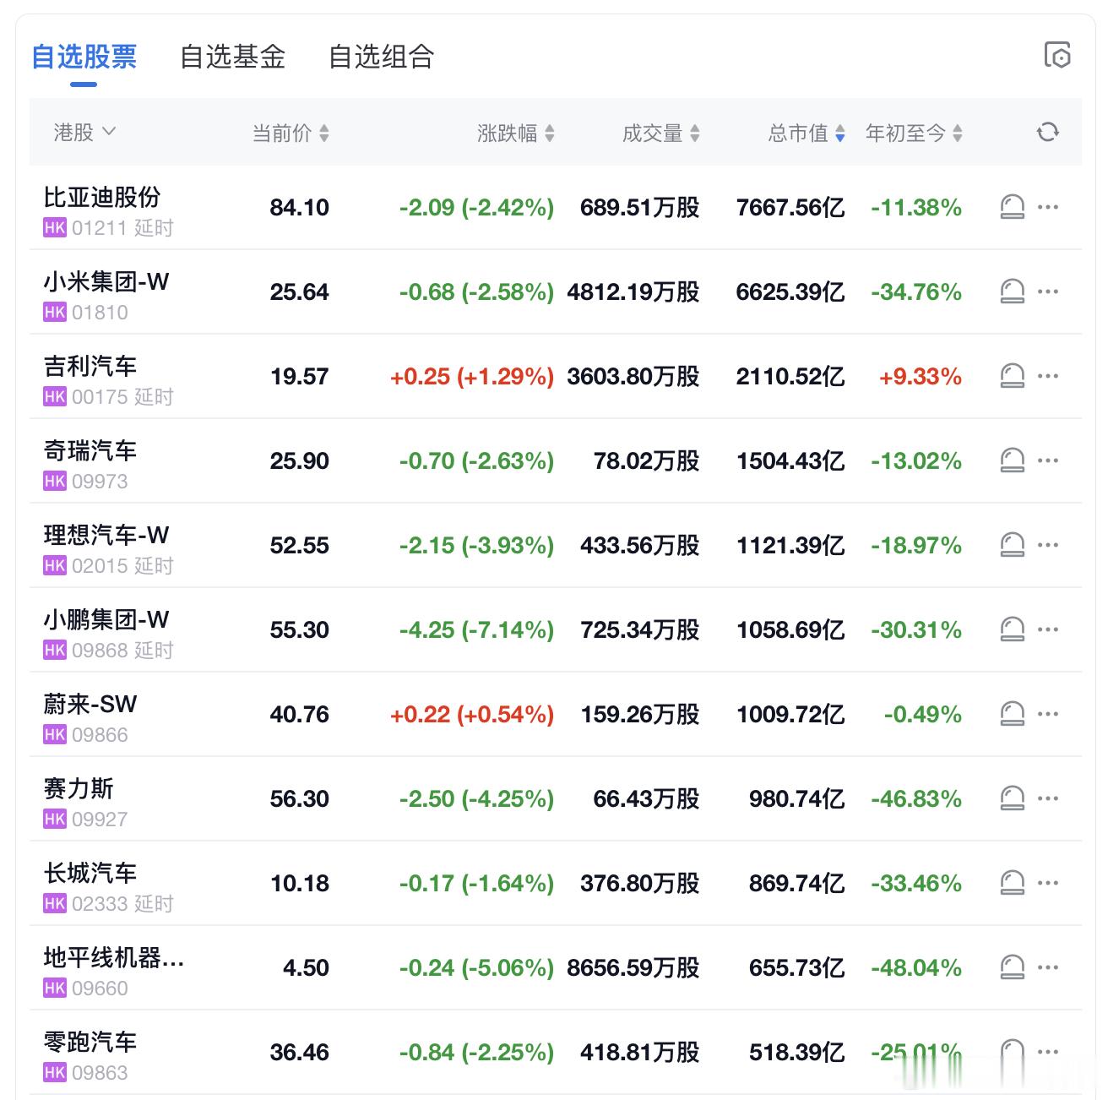Select the 自选股票 tab
Viewport: 1108px width, 1100px height.
coord(84,57)
